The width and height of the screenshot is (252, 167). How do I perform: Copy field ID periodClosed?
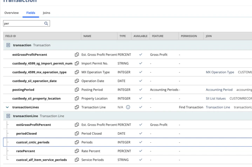tap(77, 133)
